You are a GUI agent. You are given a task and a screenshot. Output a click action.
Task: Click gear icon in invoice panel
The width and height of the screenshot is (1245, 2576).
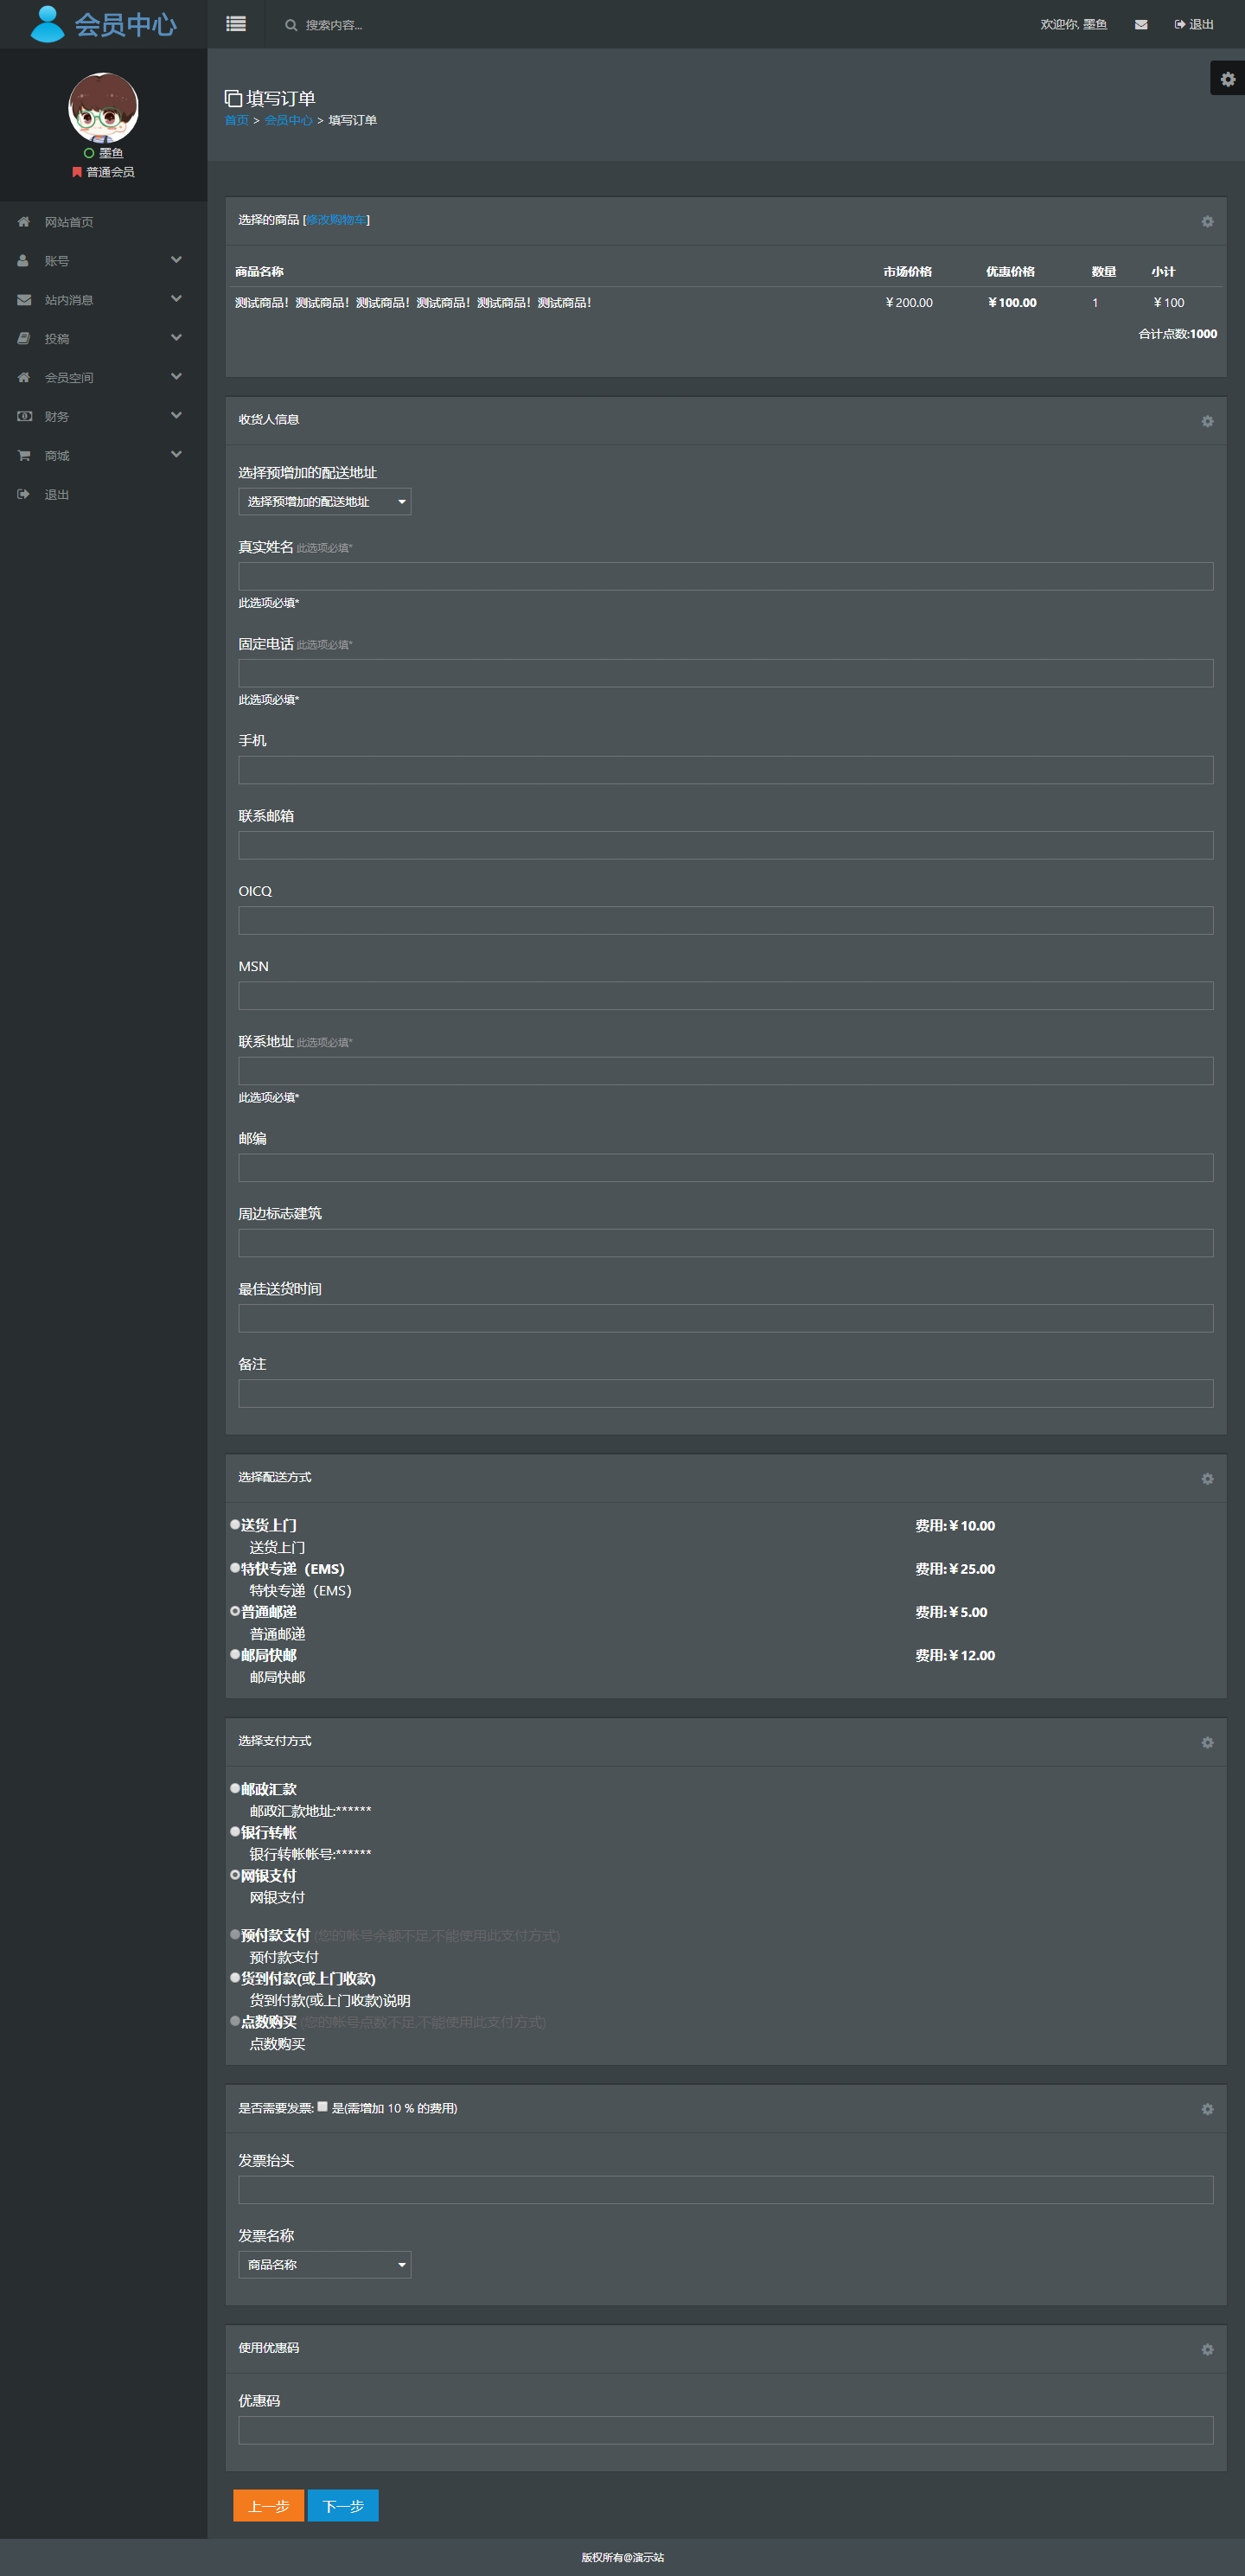1207,2109
